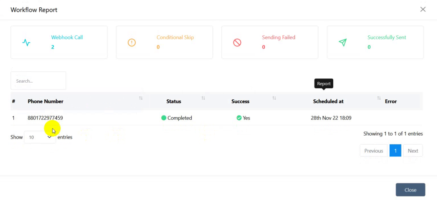The image size is (437, 200).
Task: Click the Successfully Sent paper plane icon
Action: 343,42
